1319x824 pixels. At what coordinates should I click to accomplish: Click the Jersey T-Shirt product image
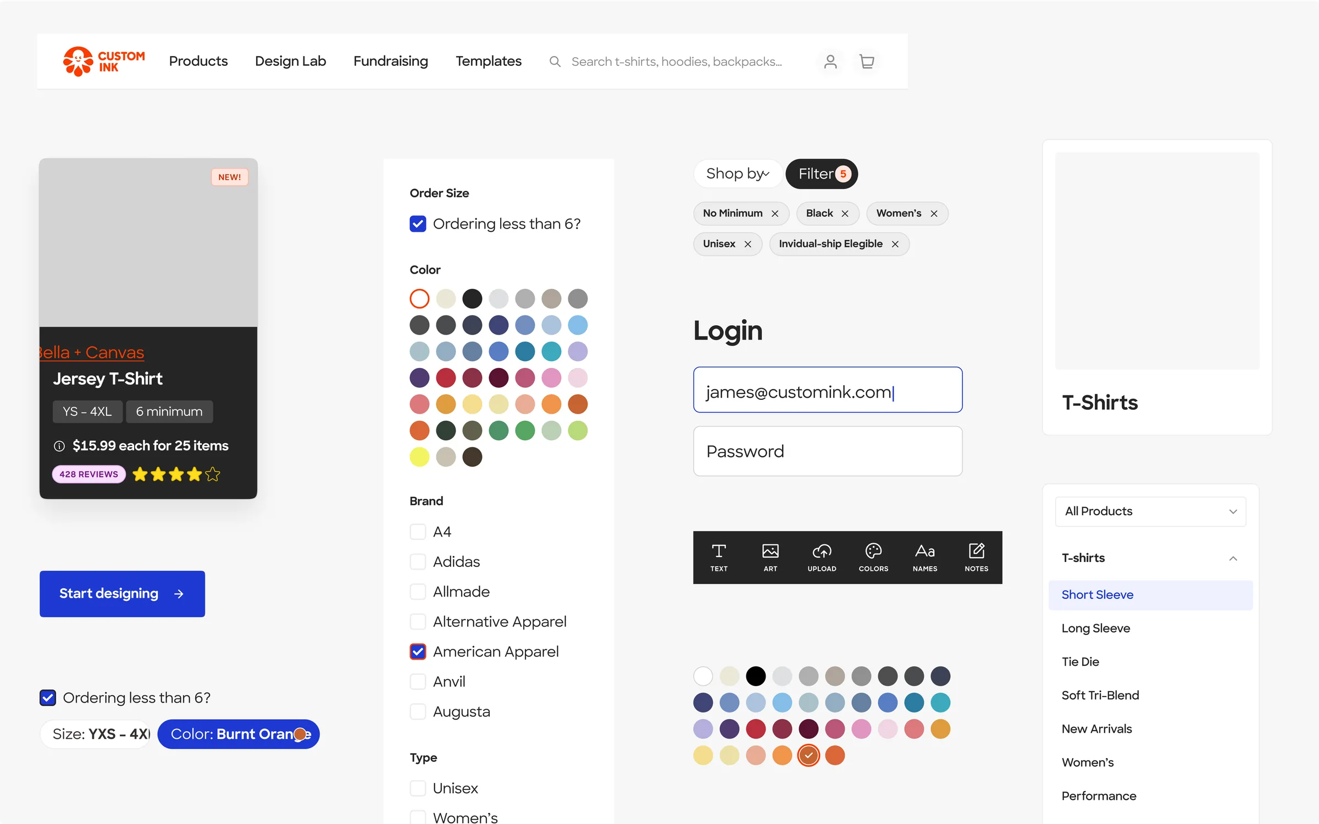coord(148,243)
